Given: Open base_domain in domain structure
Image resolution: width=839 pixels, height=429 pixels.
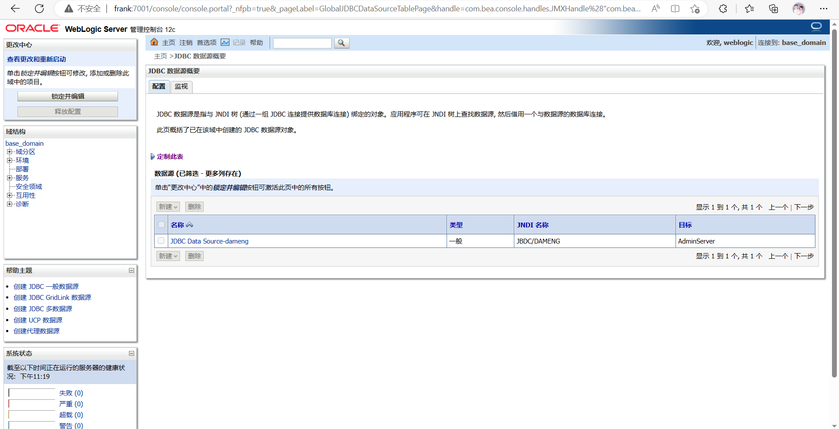Looking at the screenshot, I should 24,144.
